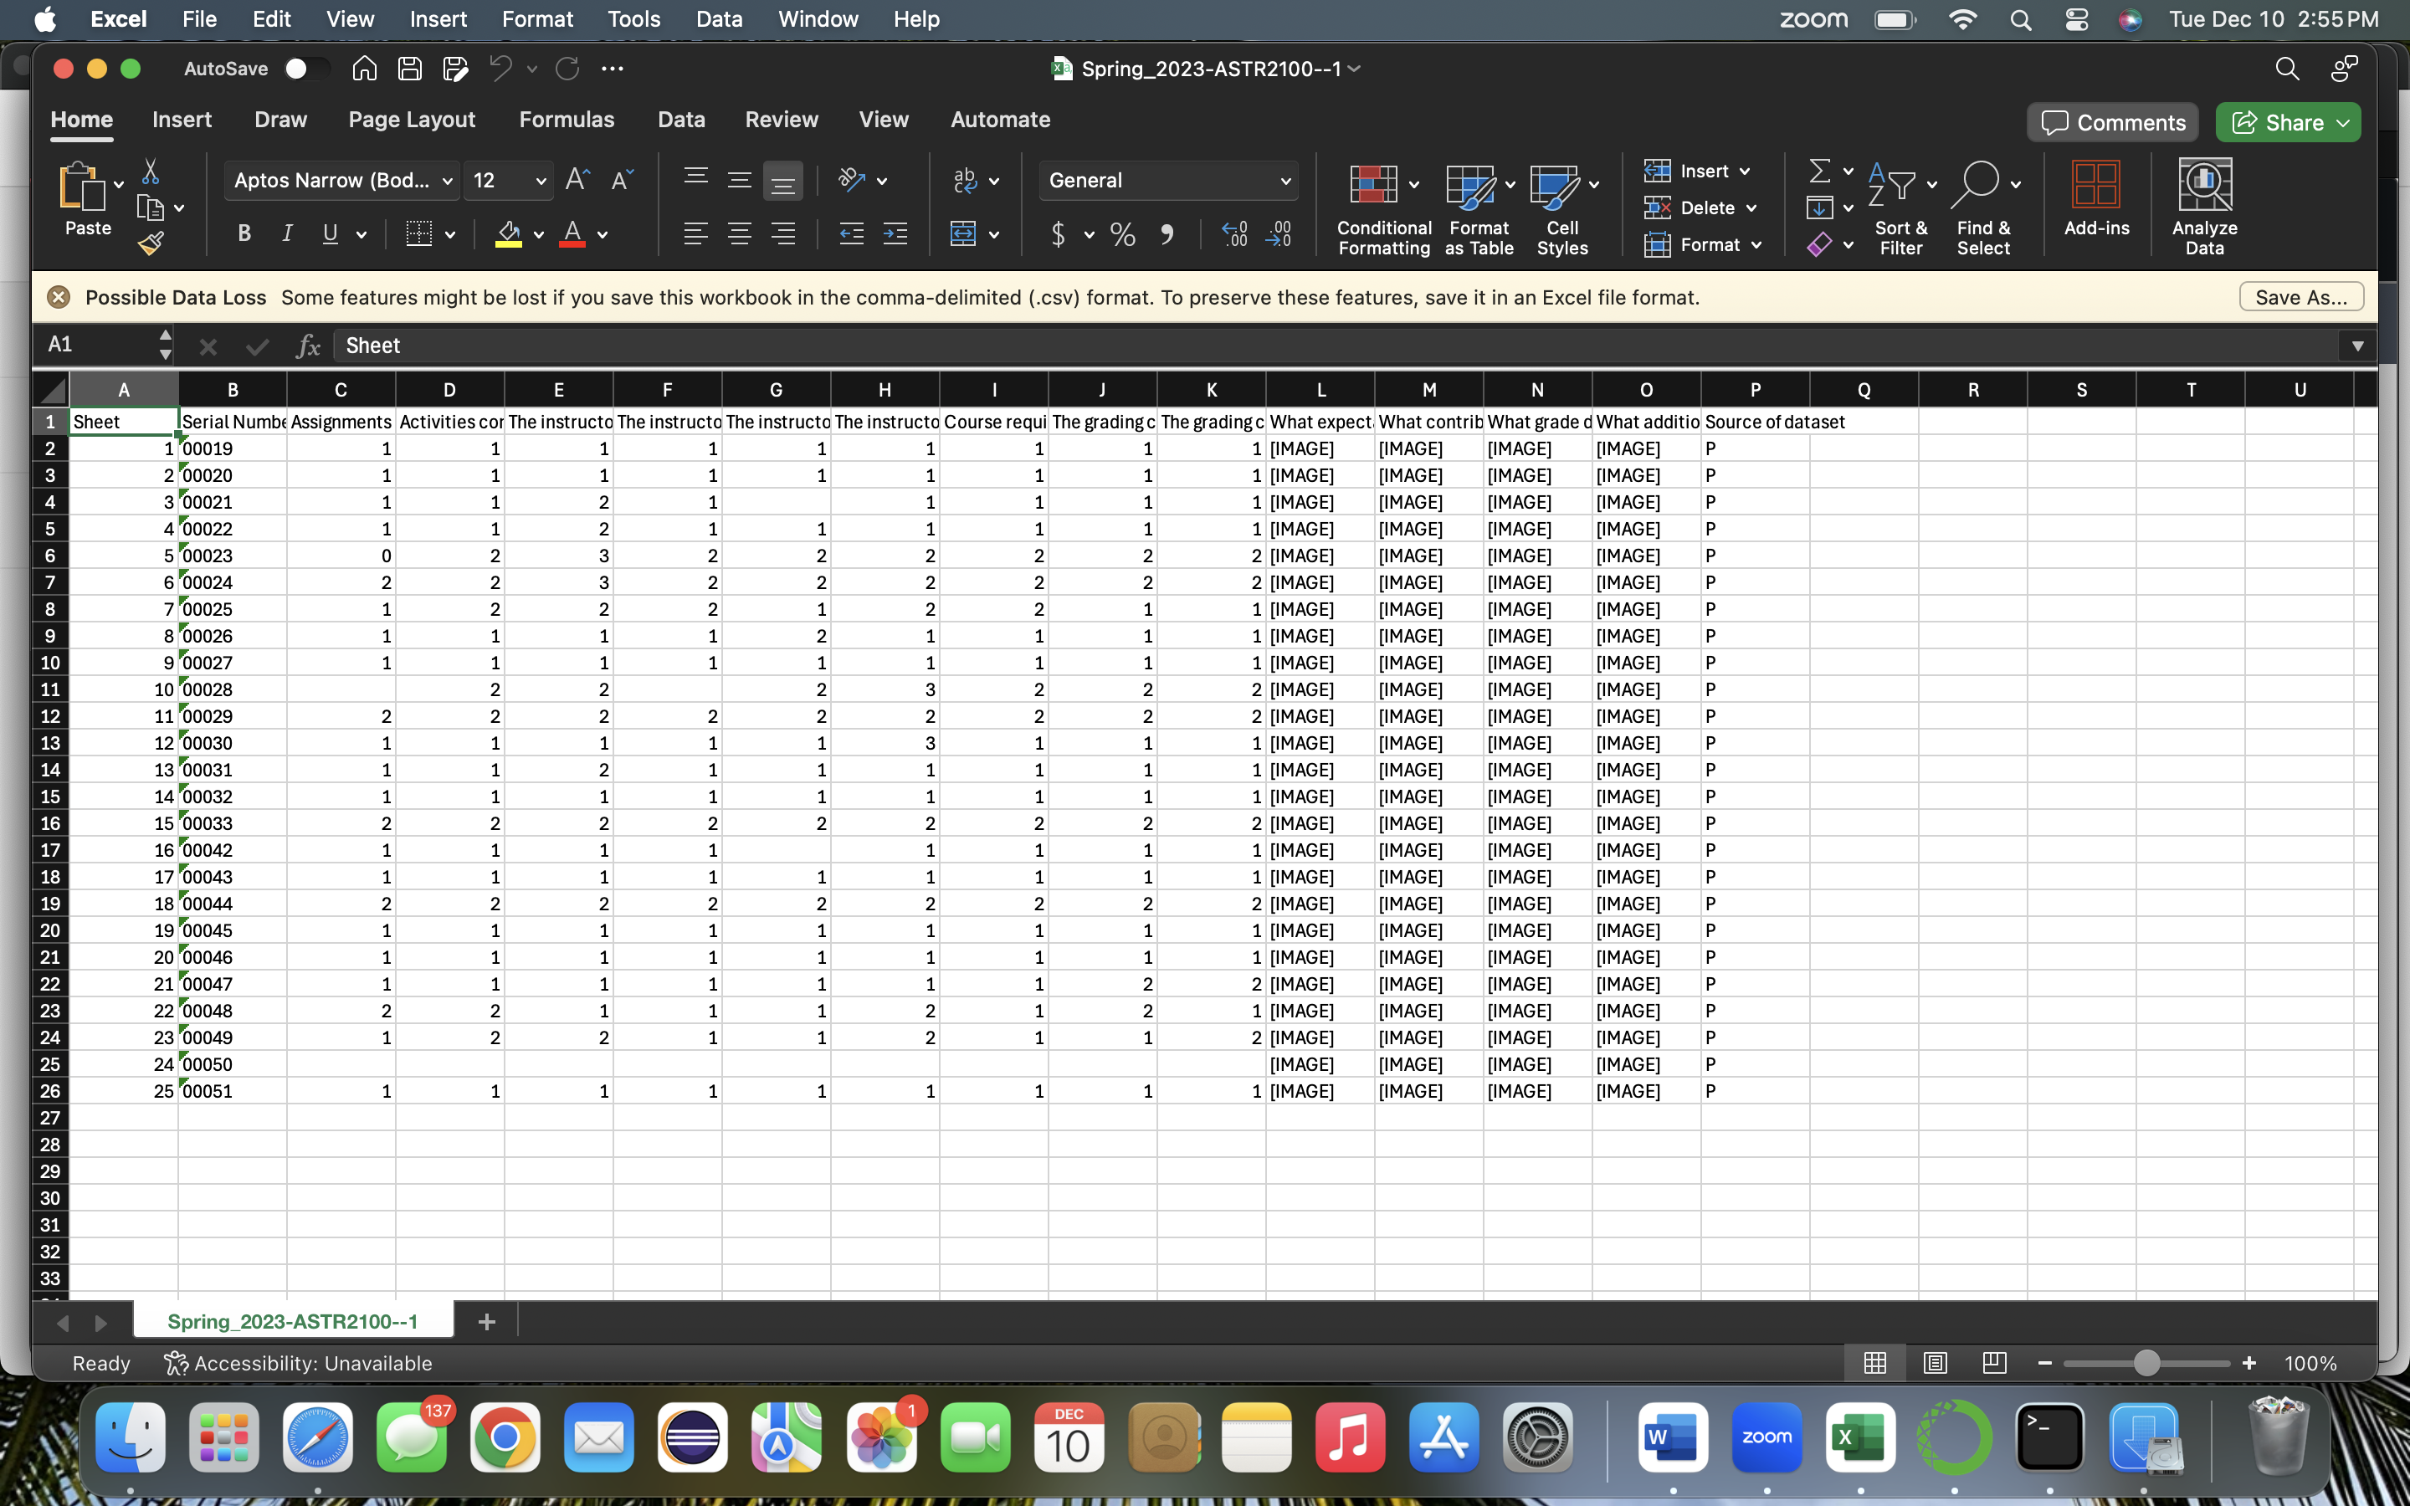Click the Sort & Filter icon

[1900, 208]
